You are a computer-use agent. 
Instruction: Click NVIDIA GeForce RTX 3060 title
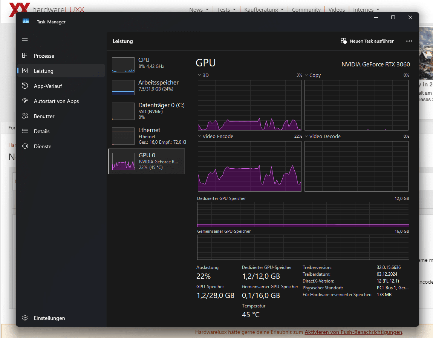[376, 65]
